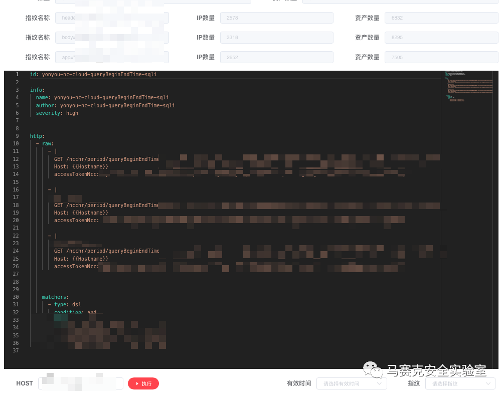Click the 指纹名称 field starting with header
The height and width of the screenshot is (393, 503).
tap(112, 18)
